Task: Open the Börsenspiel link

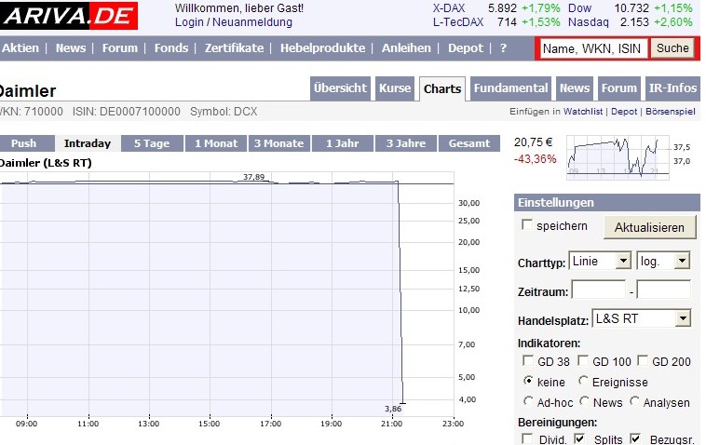Action: click(670, 112)
